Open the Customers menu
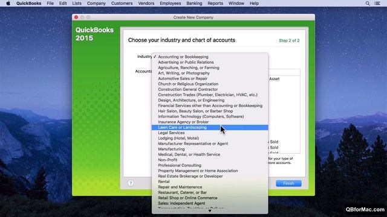 point(122,4)
